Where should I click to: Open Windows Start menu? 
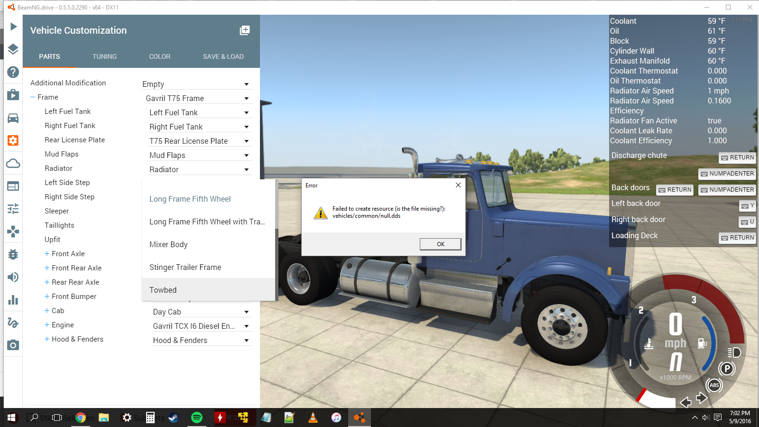tap(11, 418)
